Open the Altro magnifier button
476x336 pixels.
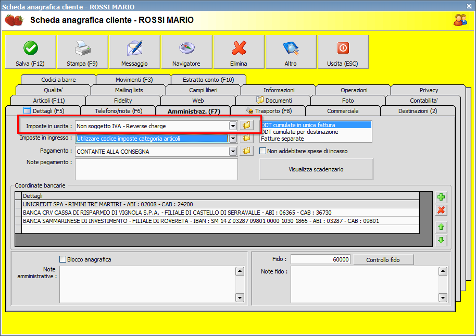click(291, 52)
